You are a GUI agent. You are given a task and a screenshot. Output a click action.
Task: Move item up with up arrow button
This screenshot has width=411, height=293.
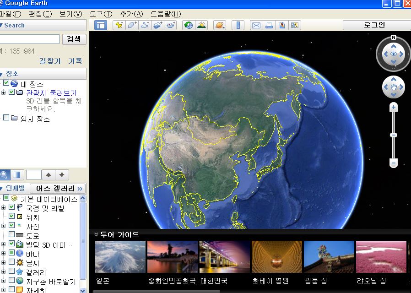[x=49, y=175]
